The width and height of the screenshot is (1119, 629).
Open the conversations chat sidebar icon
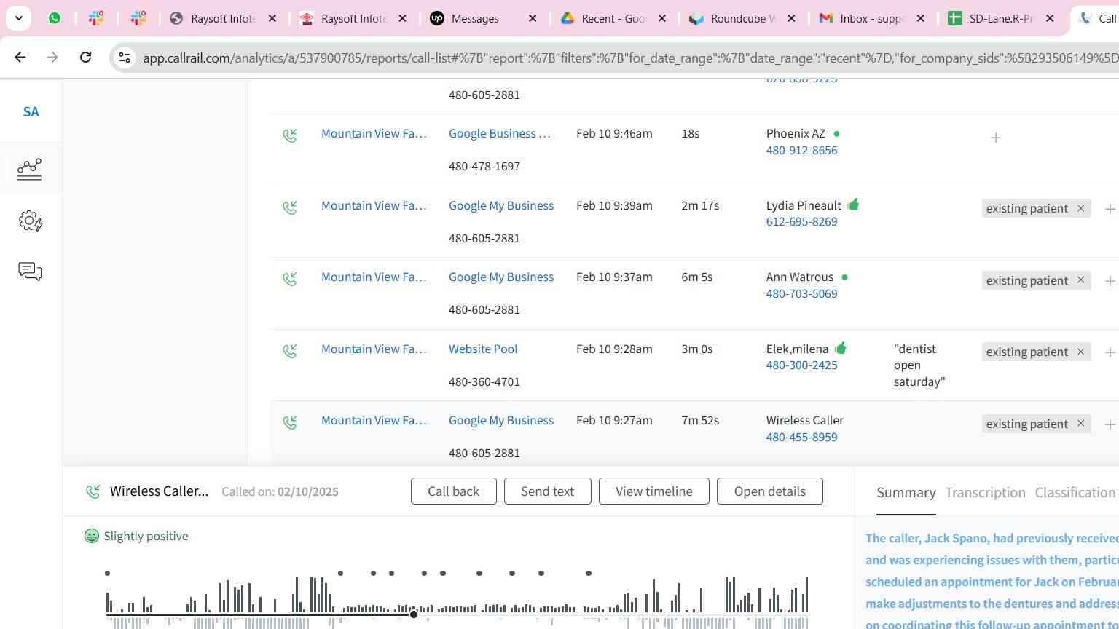click(30, 272)
